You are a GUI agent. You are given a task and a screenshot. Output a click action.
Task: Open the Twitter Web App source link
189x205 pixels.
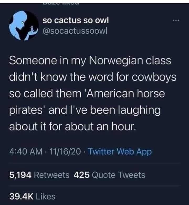click(x=120, y=152)
